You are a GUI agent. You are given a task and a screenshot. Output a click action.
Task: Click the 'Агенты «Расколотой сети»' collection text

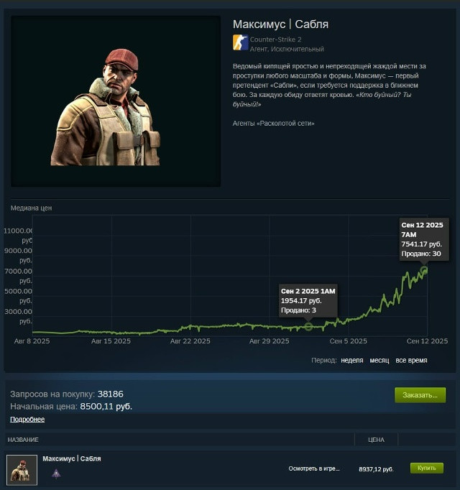(x=273, y=123)
